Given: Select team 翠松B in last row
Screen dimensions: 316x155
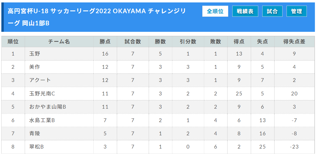Looking at the screenshot, I should 36,147.
